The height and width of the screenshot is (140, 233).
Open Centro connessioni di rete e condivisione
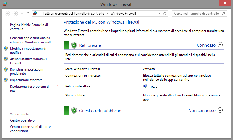coord(30,129)
